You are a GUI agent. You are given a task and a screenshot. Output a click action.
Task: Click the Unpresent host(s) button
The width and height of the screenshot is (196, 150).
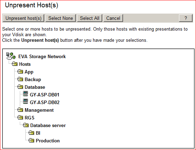(23, 18)
